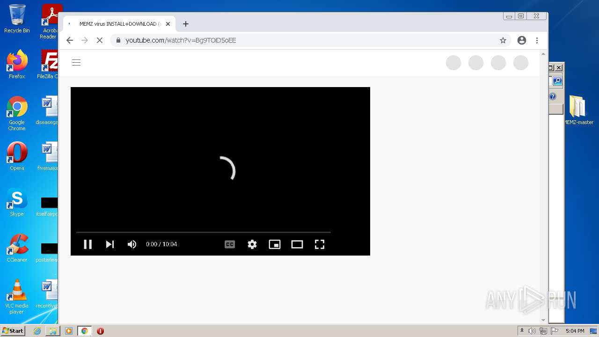
Task: Open the recently Word document on desktop
Action: [48, 294]
